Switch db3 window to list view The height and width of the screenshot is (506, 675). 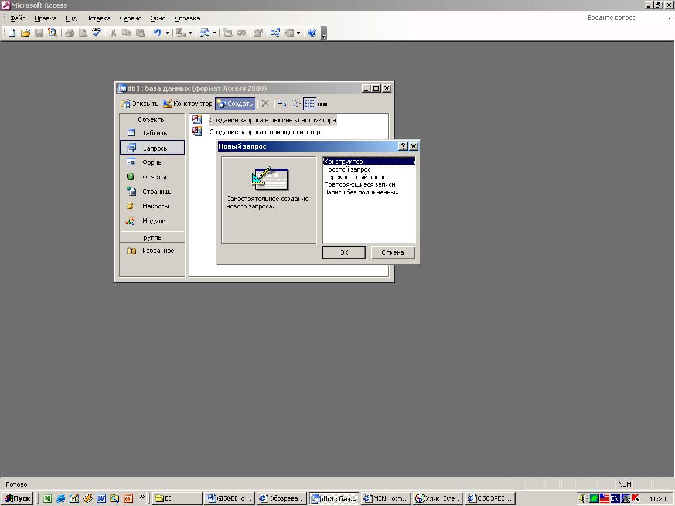tap(309, 103)
